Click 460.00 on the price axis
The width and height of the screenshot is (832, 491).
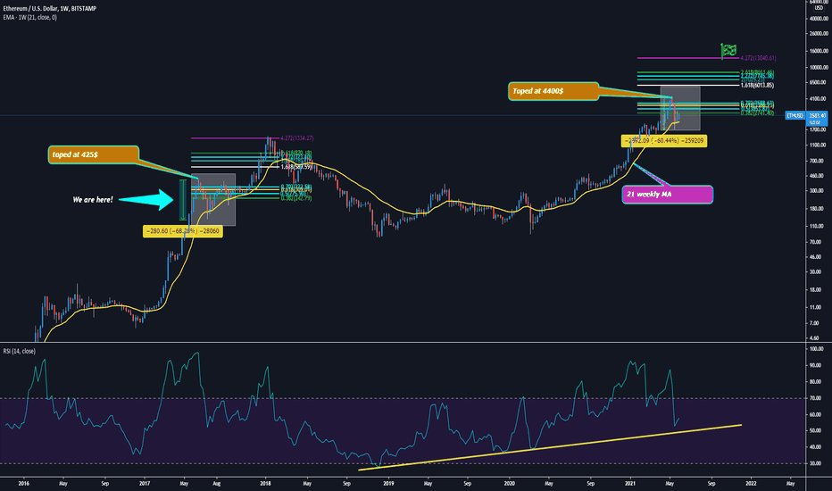tap(819, 176)
